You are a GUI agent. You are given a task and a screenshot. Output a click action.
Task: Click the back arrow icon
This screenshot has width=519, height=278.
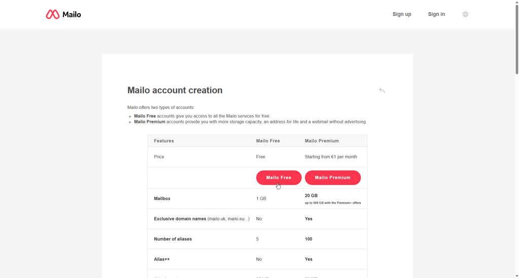382,90
